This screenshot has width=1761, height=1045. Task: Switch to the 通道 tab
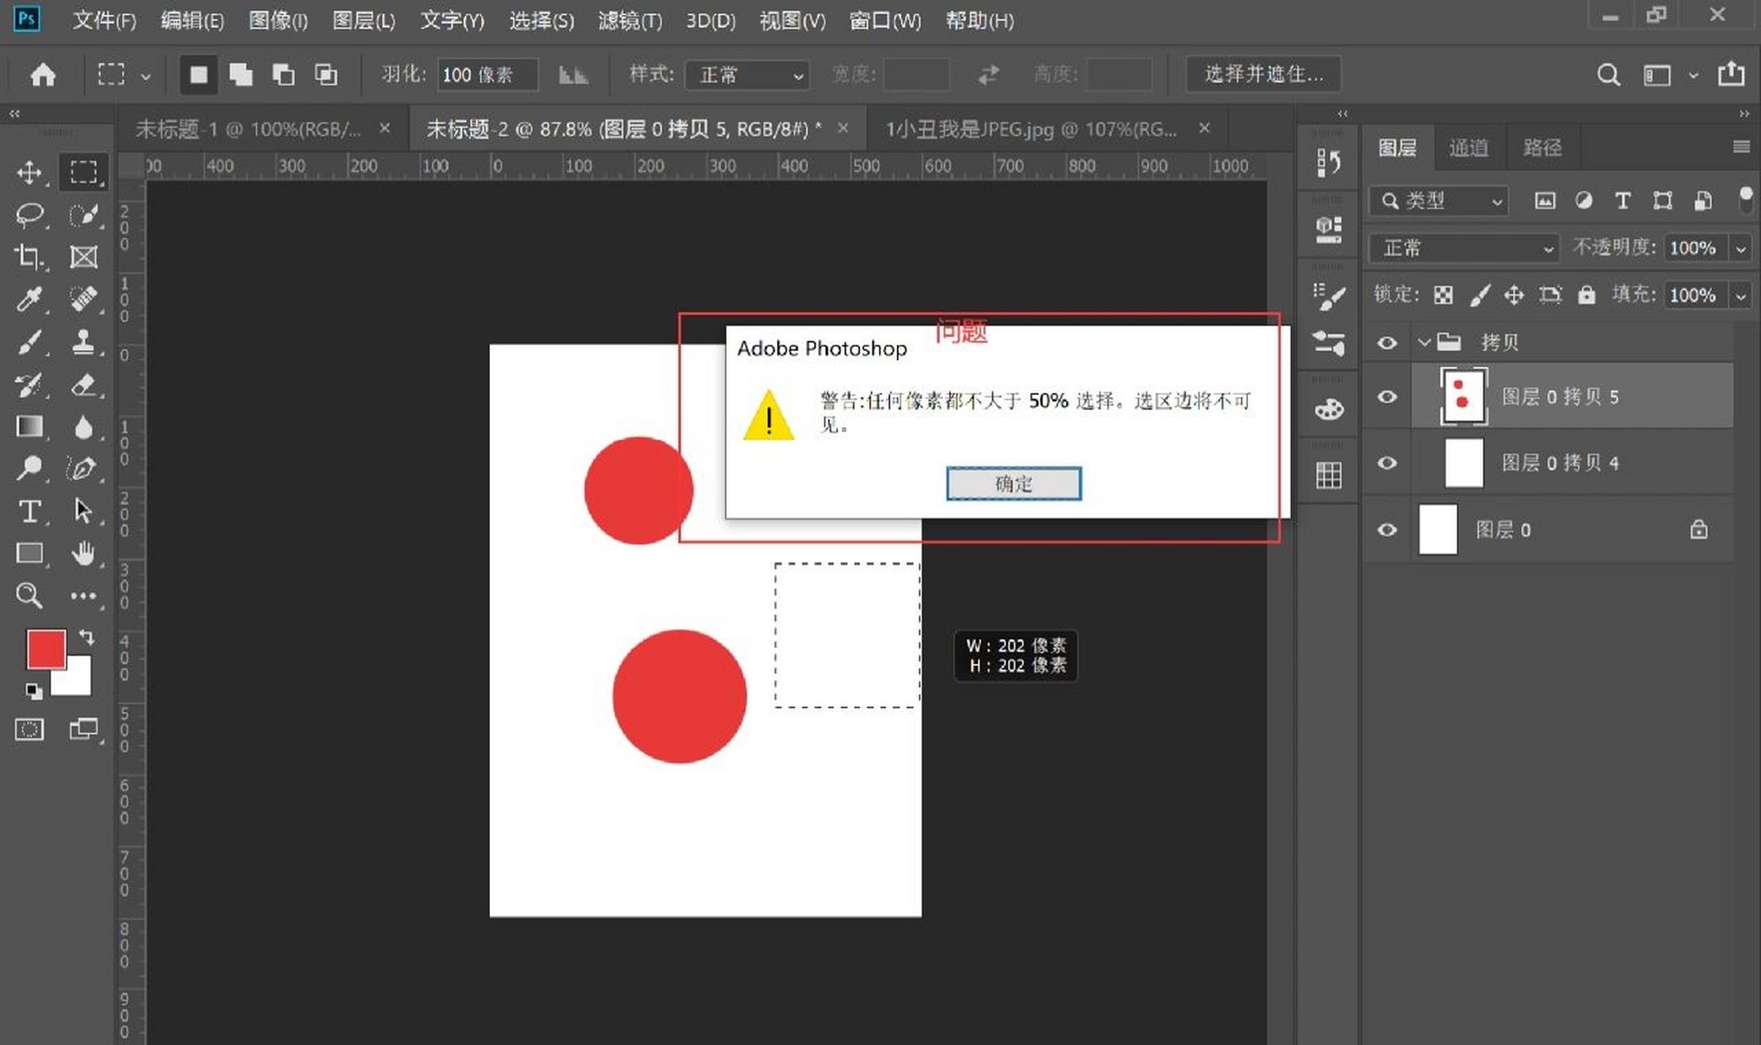pos(1468,148)
